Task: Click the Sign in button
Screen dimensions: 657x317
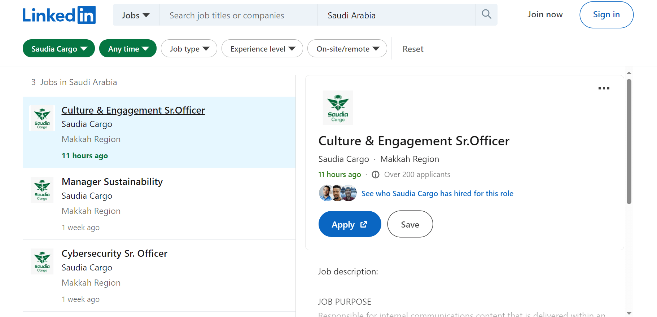Action: pos(606,15)
